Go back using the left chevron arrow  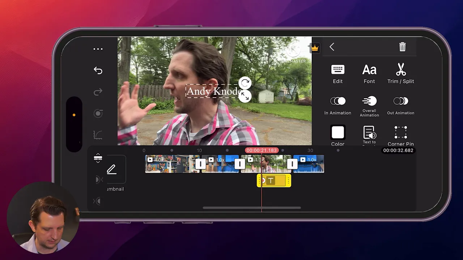[x=332, y=47]
